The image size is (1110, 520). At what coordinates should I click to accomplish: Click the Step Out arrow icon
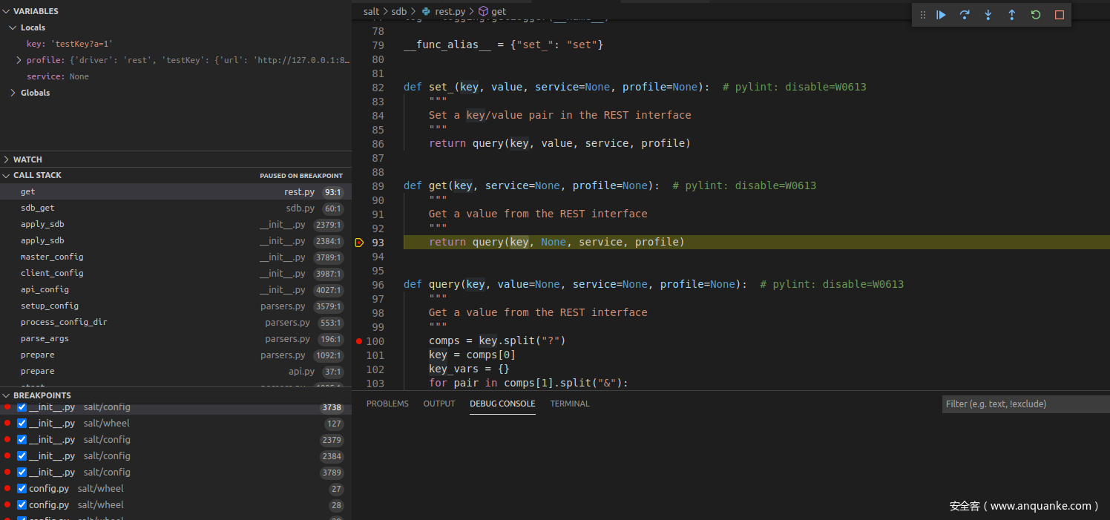1012,15
